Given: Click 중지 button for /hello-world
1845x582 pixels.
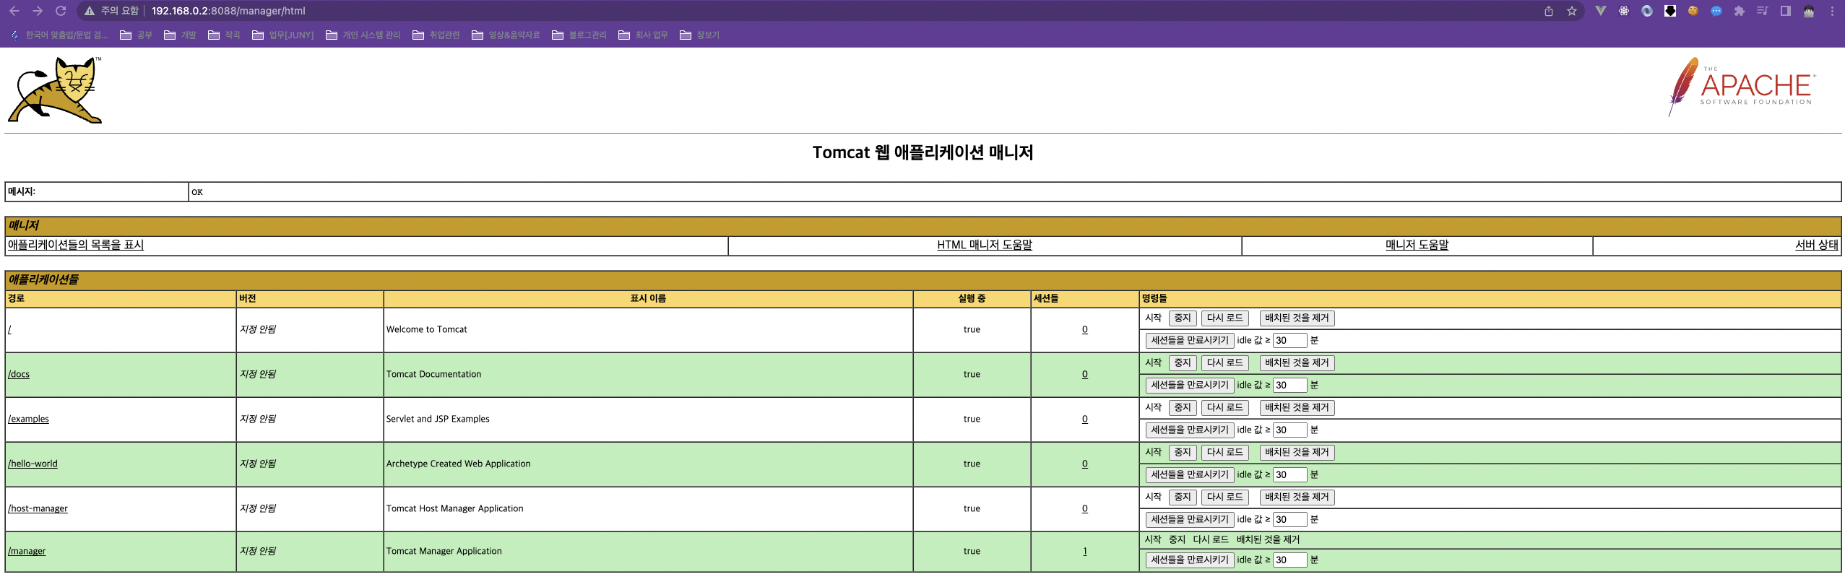Looking at the screenshot, I should coord(1183,453).
